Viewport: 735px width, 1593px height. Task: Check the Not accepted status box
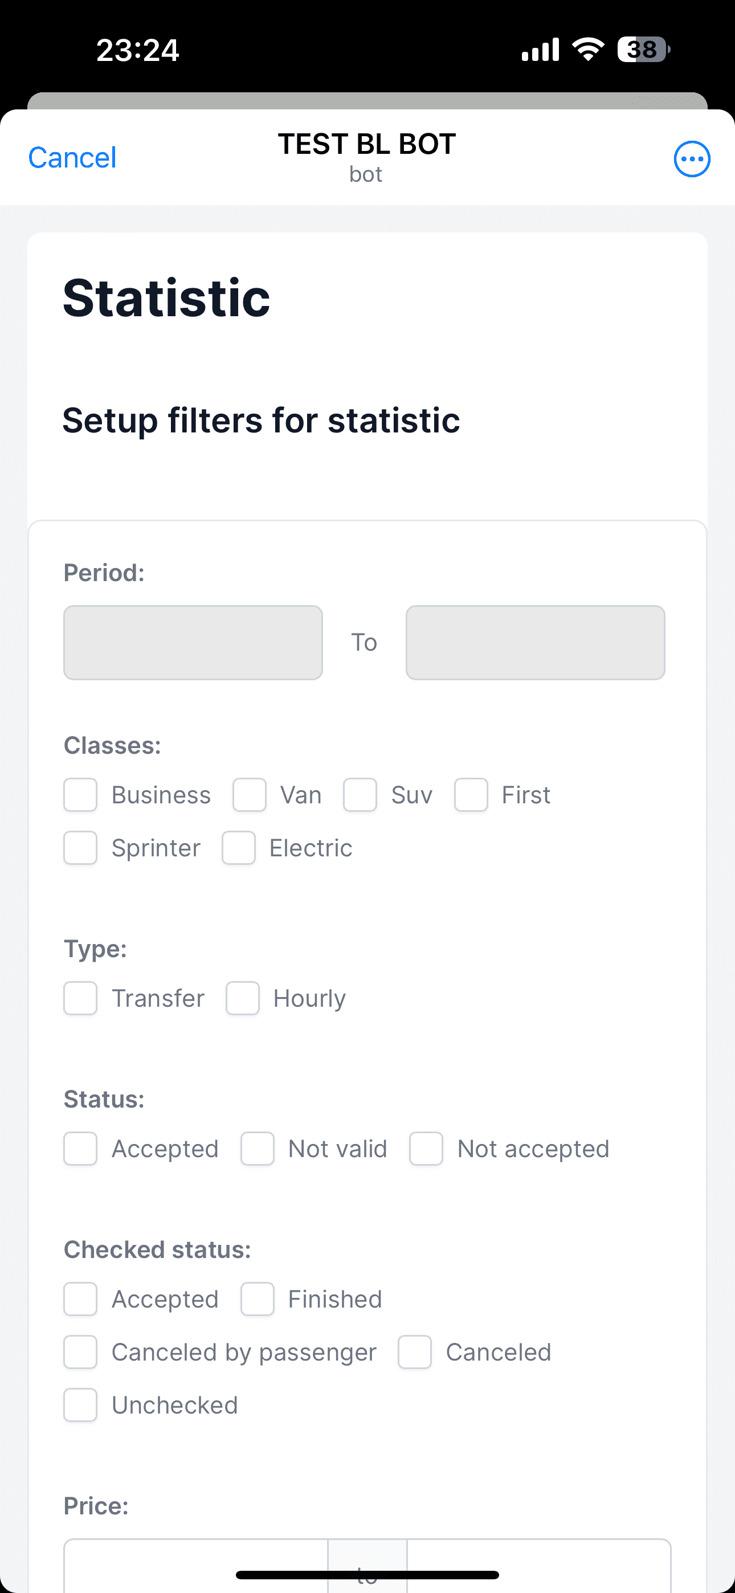pyautogui.click(x=426, y=1149)
